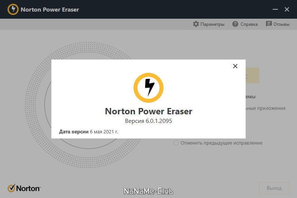297x198 pixels.
Task: Click the Выход exit button
Action: pos(274,188)
